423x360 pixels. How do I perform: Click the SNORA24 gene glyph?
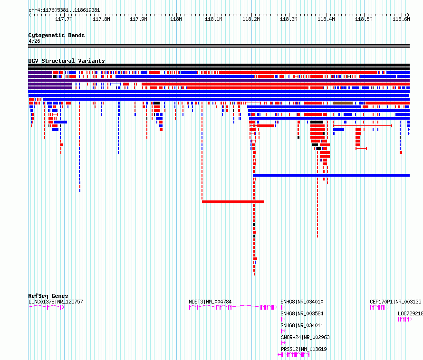tap(283, 343)
